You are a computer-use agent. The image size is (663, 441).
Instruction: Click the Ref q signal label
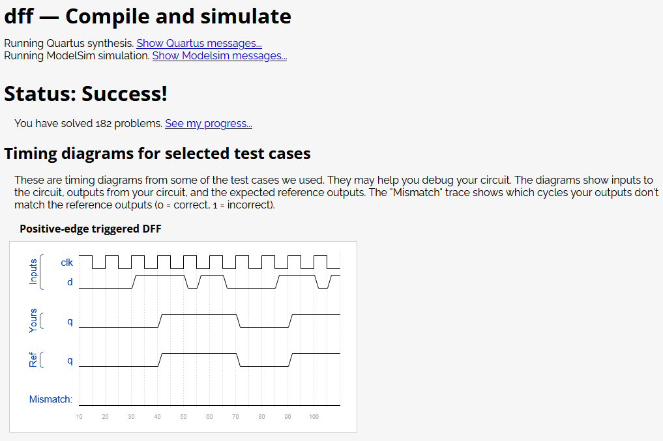point(70,360)
